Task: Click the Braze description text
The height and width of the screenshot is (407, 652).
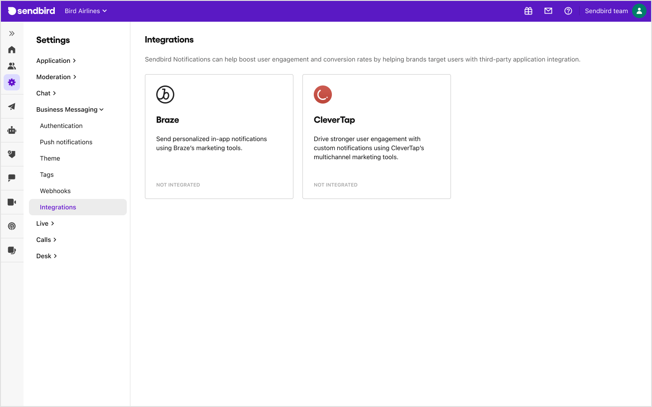Action: point(211,143)
